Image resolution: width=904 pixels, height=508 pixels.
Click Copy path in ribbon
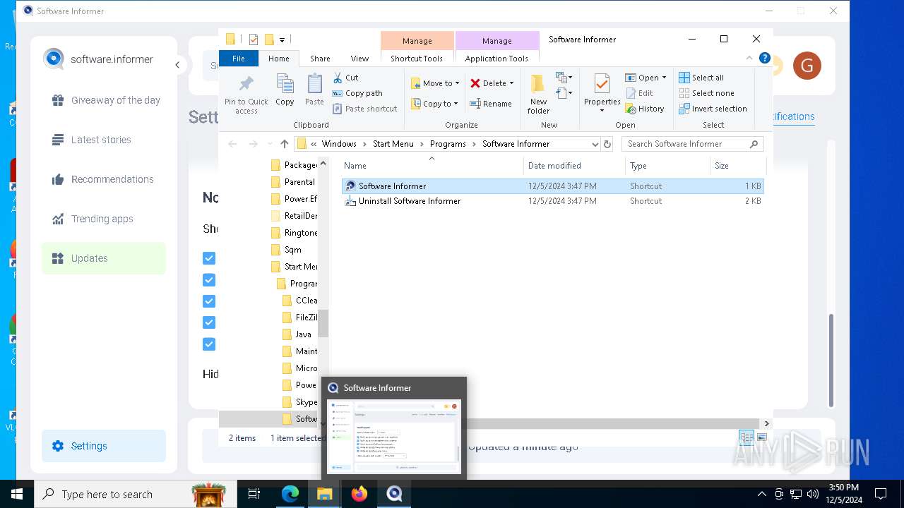[357, 93]
